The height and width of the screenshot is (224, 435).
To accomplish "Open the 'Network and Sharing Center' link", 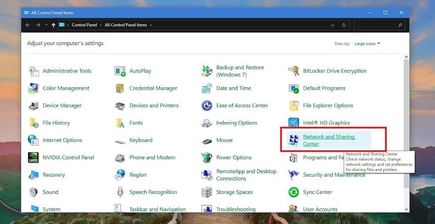I will pos(329,140).
